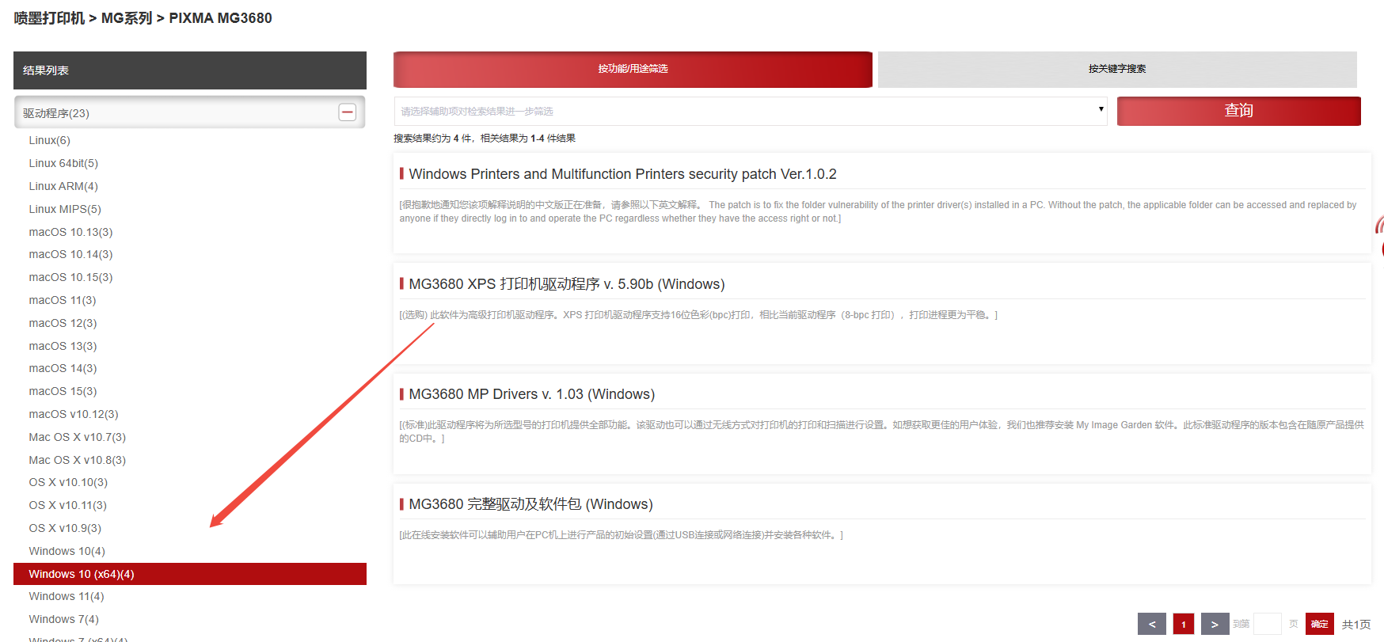Click the 查询 search button

pos(1238,111)
